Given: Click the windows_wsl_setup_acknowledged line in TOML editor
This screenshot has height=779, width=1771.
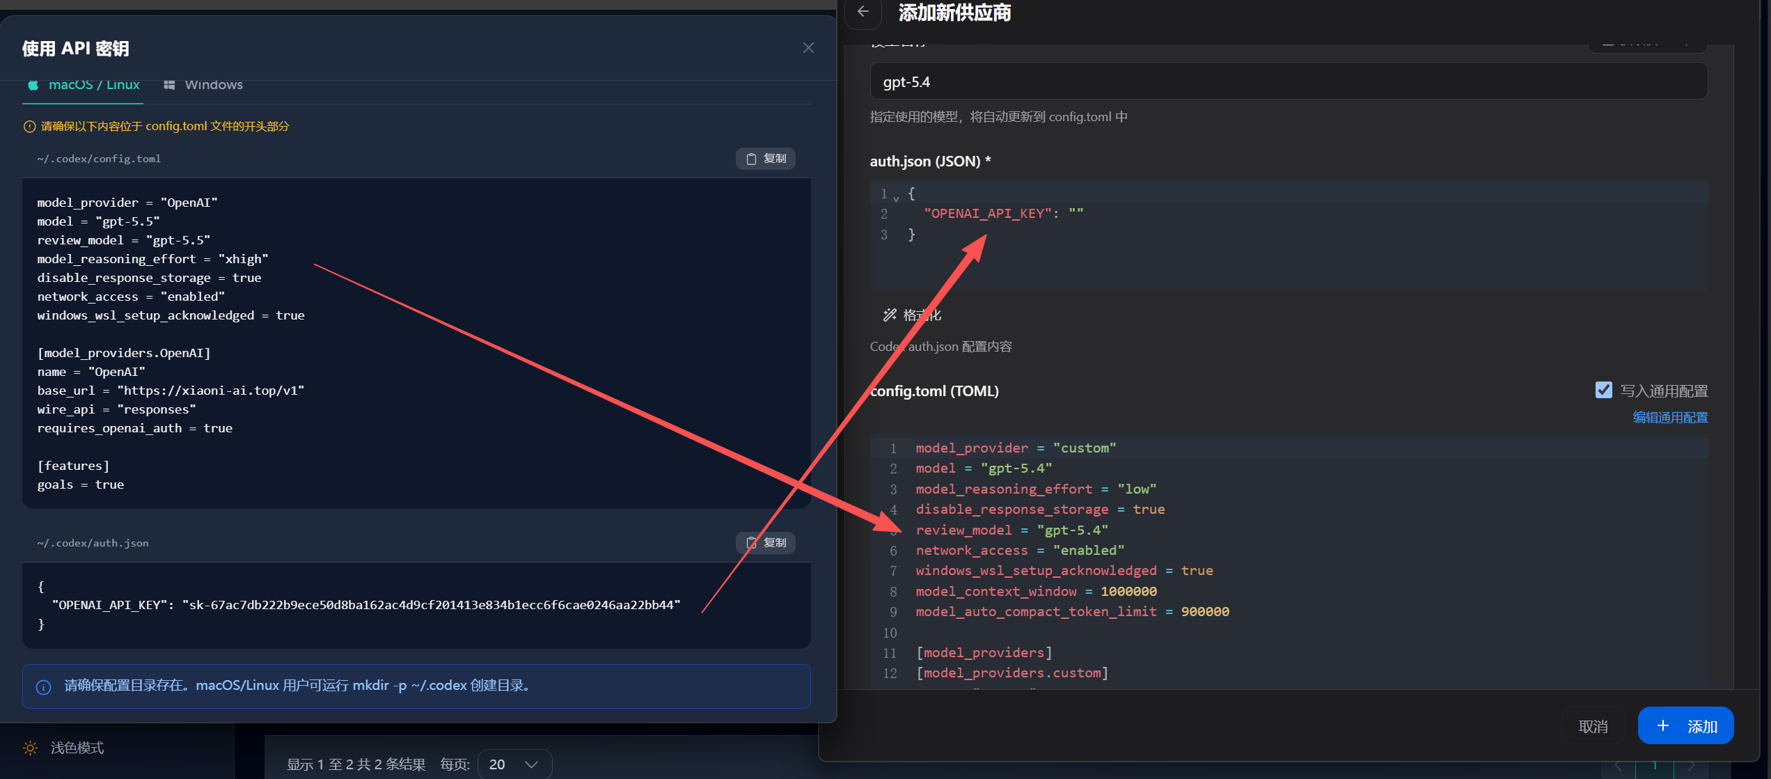Looking at the screenshot, I should tap(1064, 570).
